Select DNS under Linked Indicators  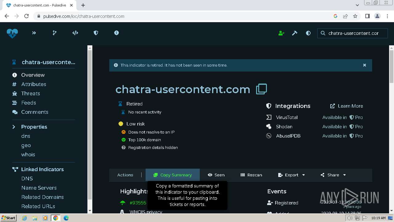tap(27, 179)
